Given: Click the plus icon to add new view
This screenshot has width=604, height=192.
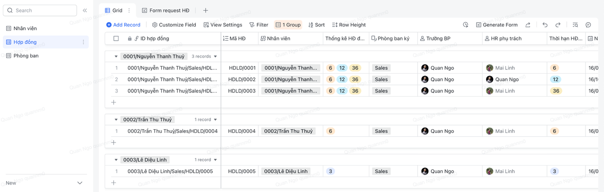Looking at the screenshot, I should 205,10.
